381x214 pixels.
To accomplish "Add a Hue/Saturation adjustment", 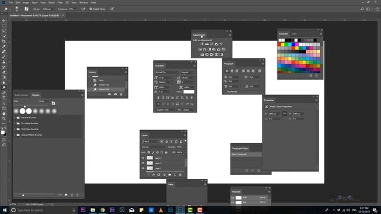I will tap(200, 49).
